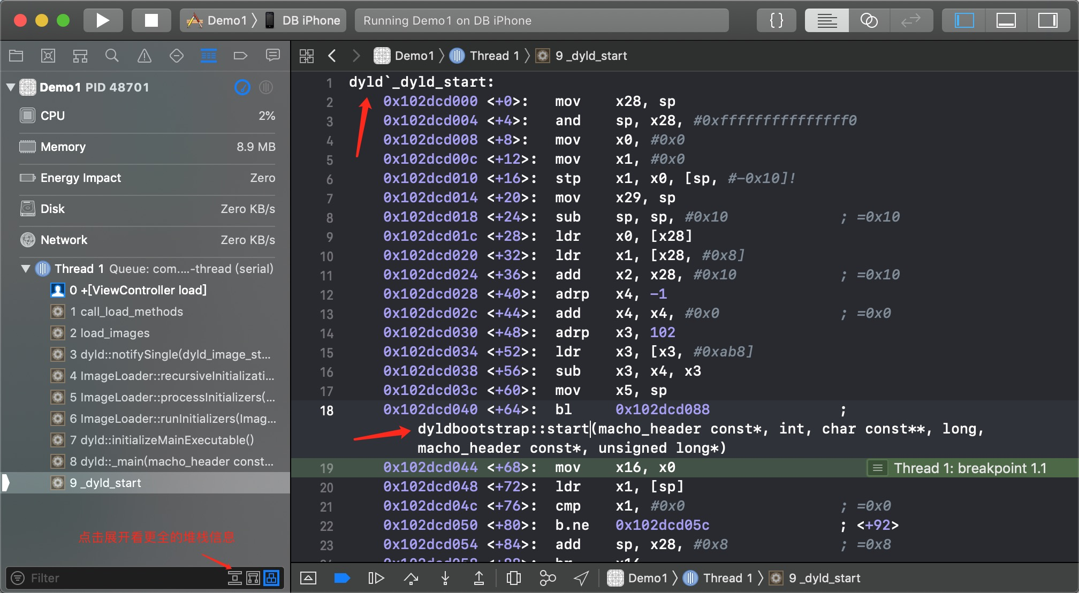Click the Run play button
The image size is (1079, 593).
[x=103, y=20]
